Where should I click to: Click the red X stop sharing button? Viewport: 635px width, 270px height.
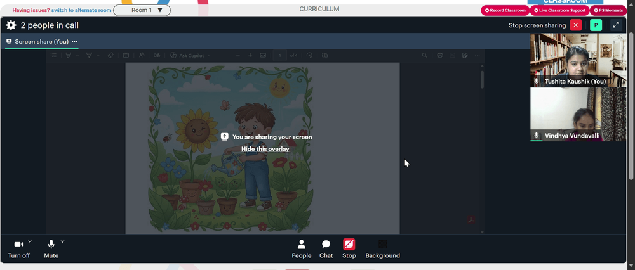pyautogui.click(x=575, y=25)
